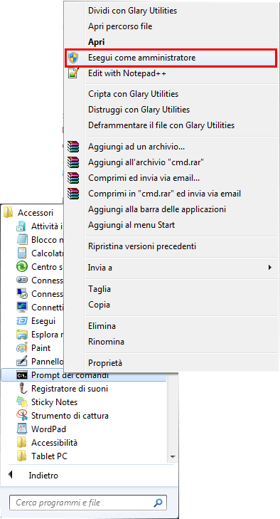This screenshot has height=519, width=280.
Task: Click the Registratore di suoni microphone icon
Action: click(x=22, y=389)
